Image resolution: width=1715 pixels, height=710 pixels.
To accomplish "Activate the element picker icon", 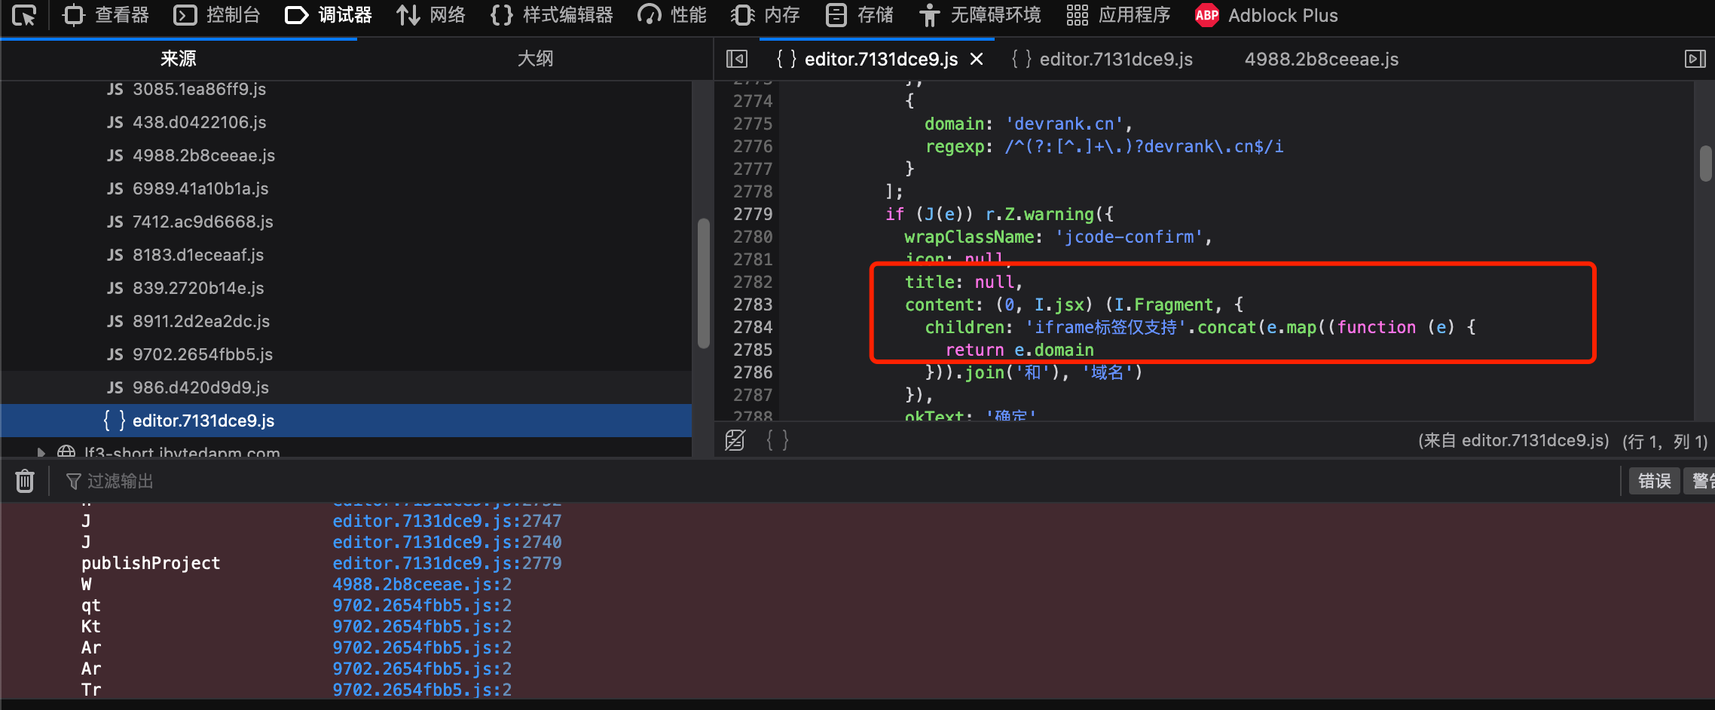I will (x=24, y=15).
